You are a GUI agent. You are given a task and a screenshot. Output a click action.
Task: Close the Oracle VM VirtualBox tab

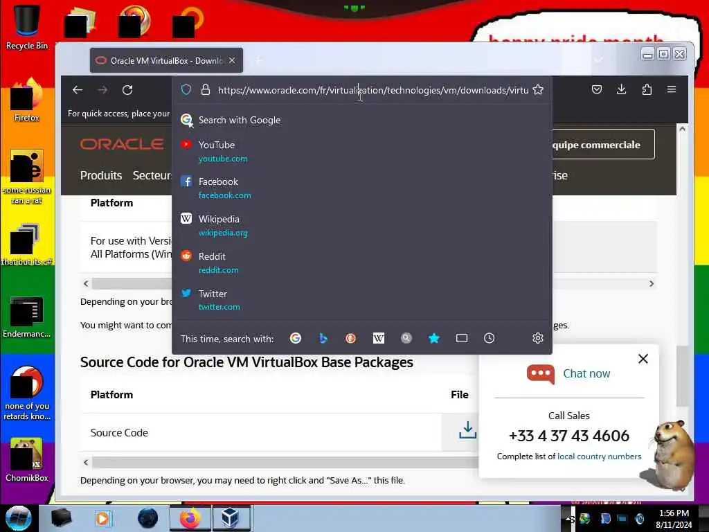pyautogui.click(x=232, y=60)
